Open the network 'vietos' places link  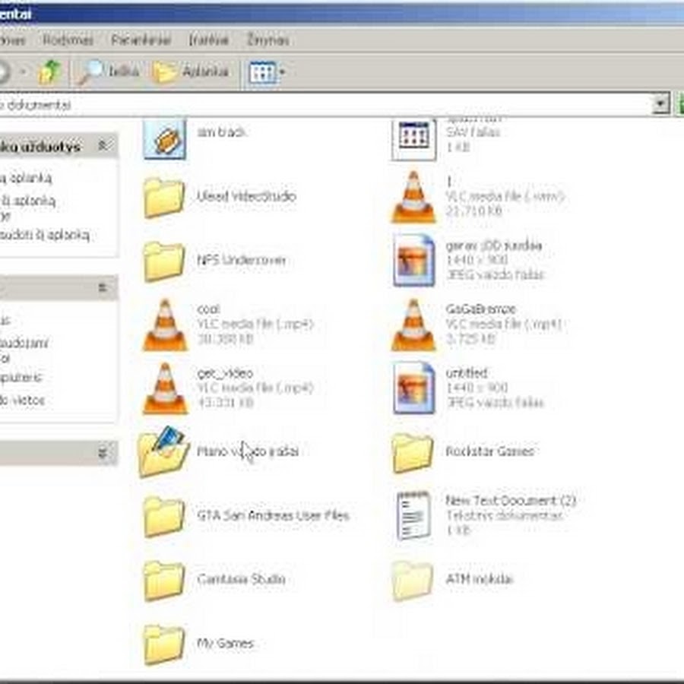(x=22, y=400)
